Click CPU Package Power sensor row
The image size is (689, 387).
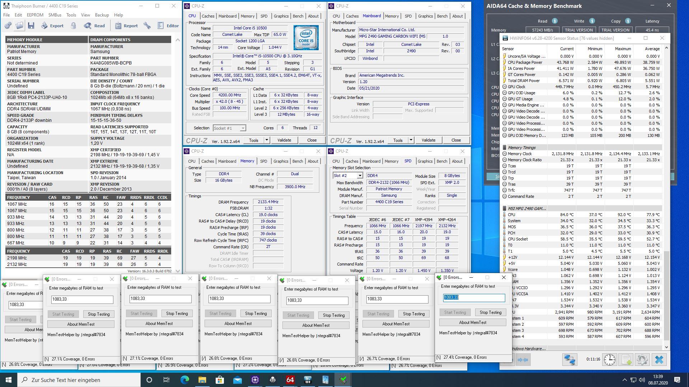tap(581, 62)
